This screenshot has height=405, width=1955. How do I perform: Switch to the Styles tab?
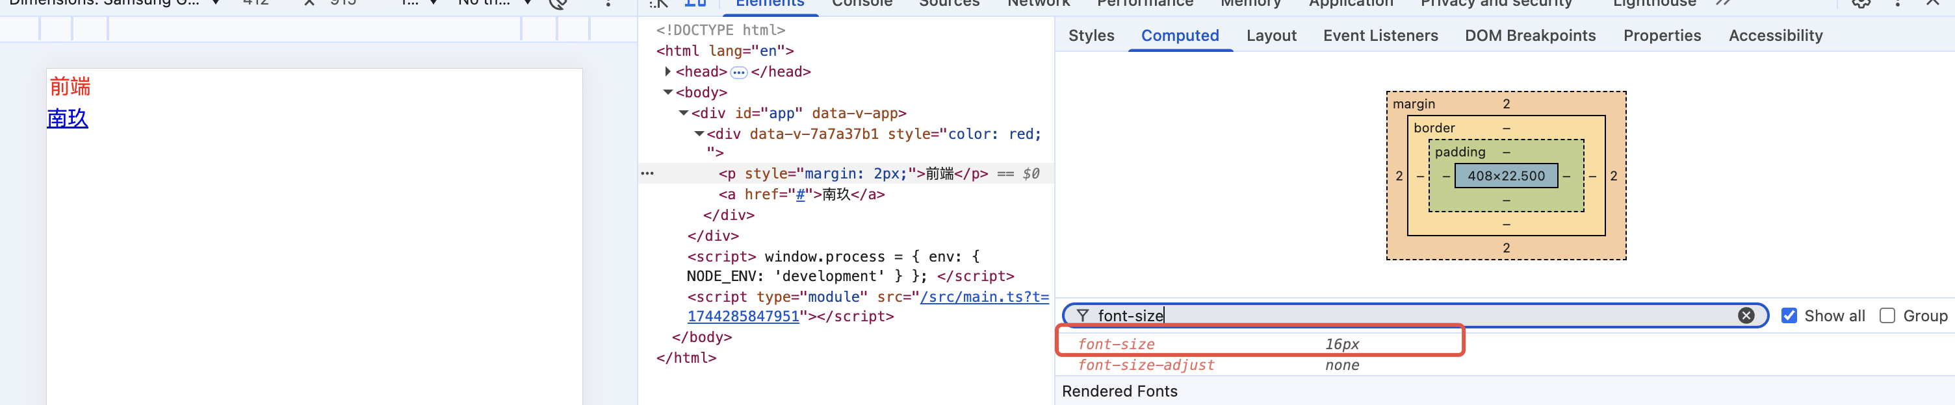pos(1091,36)
